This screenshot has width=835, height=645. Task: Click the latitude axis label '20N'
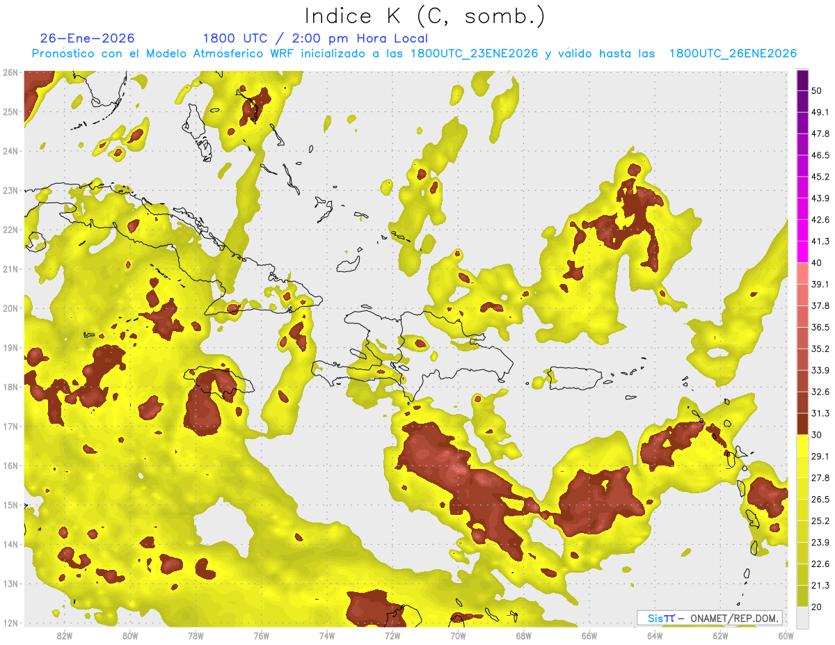pos(10,308)
